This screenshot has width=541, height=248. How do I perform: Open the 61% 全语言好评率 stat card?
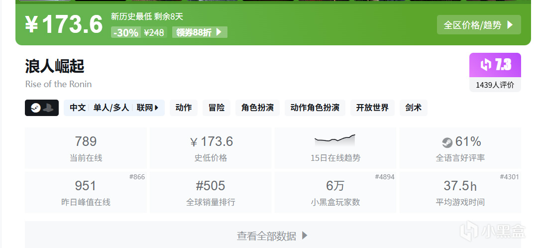pos(460,148)
